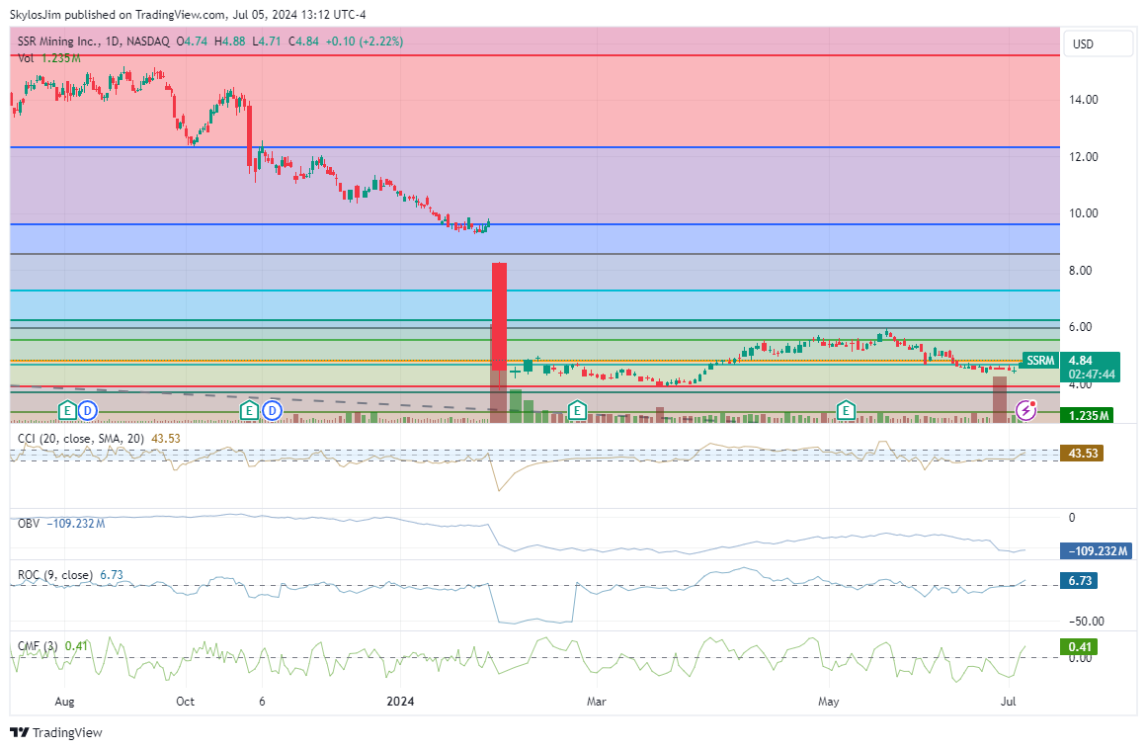Select the large red gap-down candle
The image size is (1147, 750).
[499, 316]
